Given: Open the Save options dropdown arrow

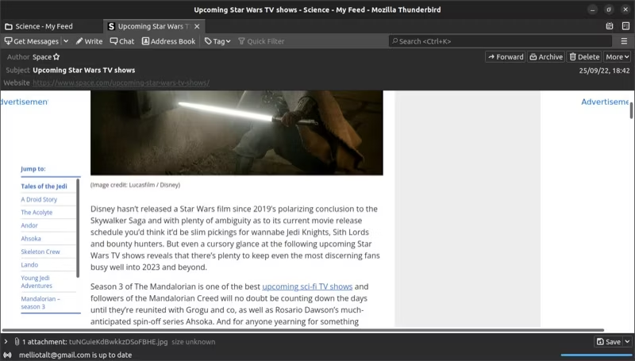Looking at the screenshot, I should (x=627, y=342).
